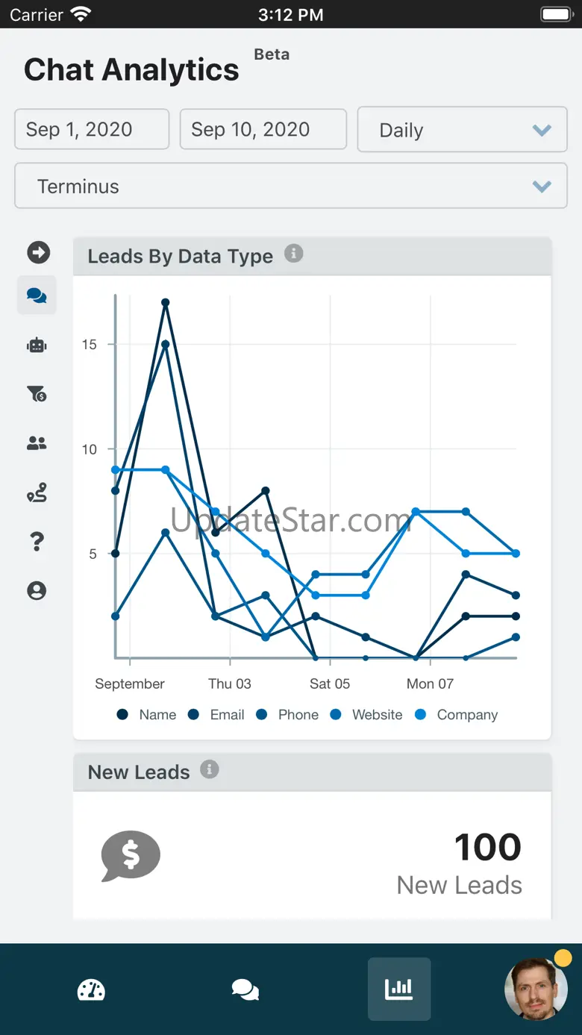The image size is (582, 1035).
Task: Show info tooltip for New Leads
Action: tap(210, 769)
